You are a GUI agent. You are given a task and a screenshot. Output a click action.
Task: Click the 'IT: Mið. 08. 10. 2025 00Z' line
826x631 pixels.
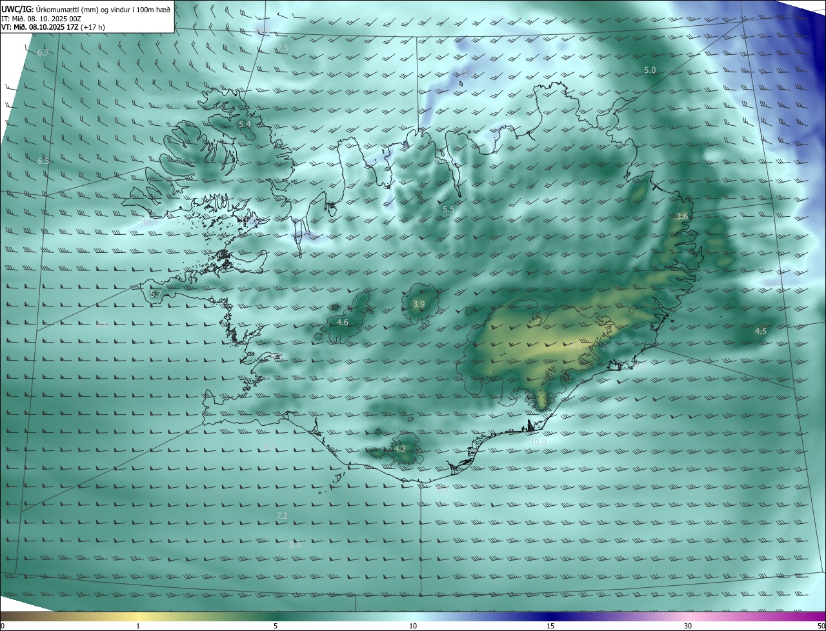click(41, 18)
